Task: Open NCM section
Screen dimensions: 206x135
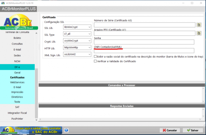Action: [x=17, y=61]
